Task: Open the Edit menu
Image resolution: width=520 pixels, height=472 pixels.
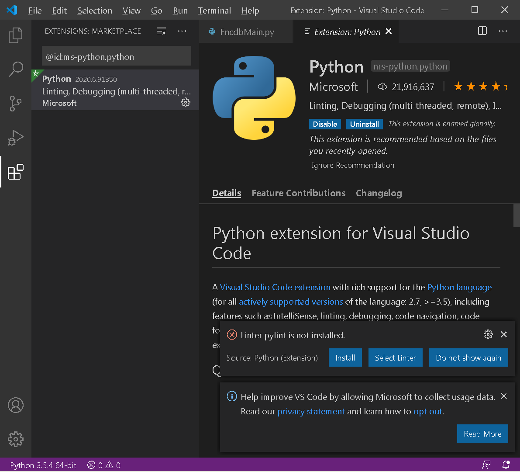Action: 59,10
